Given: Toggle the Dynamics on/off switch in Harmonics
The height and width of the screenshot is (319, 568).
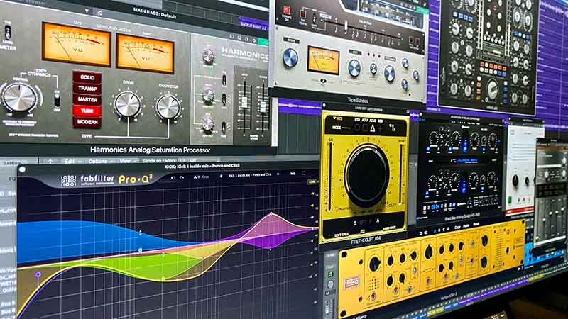Looking at the screenshot, I should click(57, 99).
